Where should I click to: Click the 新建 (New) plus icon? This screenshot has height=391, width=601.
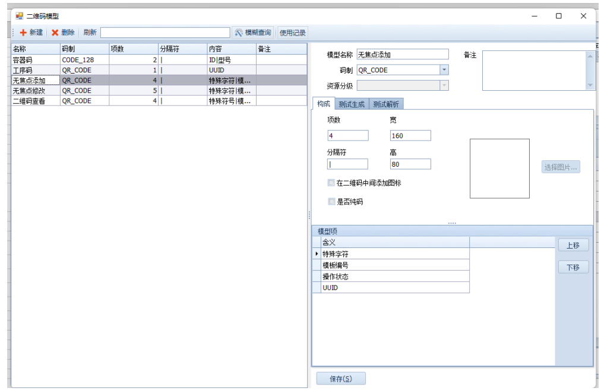tap(23, 33)
